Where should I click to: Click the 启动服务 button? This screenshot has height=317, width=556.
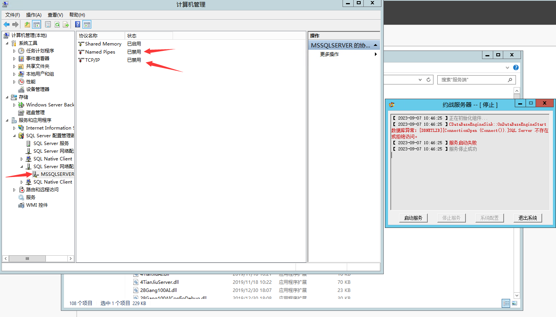coord(413,218)
